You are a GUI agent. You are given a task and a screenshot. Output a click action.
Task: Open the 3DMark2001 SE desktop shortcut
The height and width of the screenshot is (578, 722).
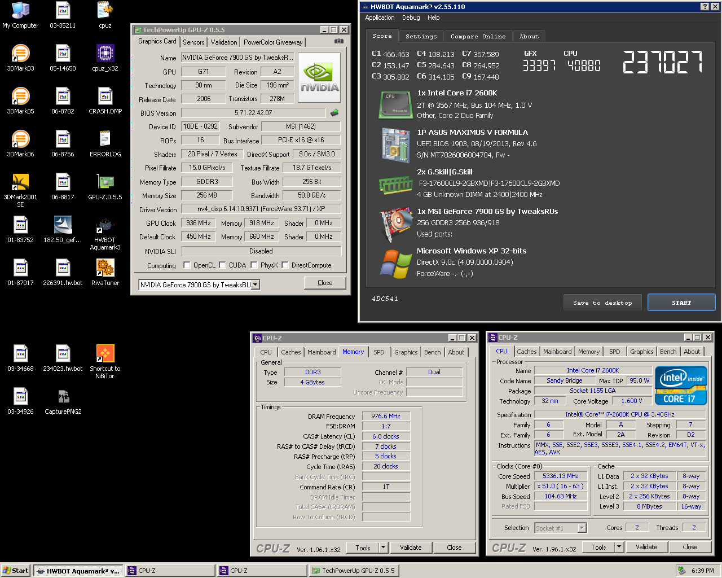20,190
